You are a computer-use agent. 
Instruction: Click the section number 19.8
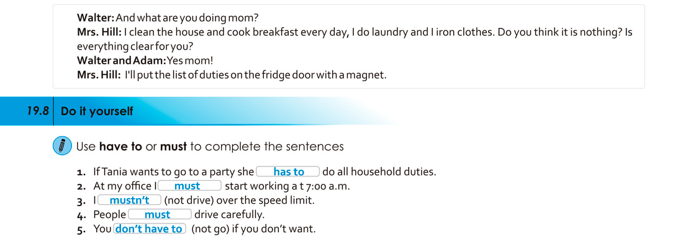(37, 111)
